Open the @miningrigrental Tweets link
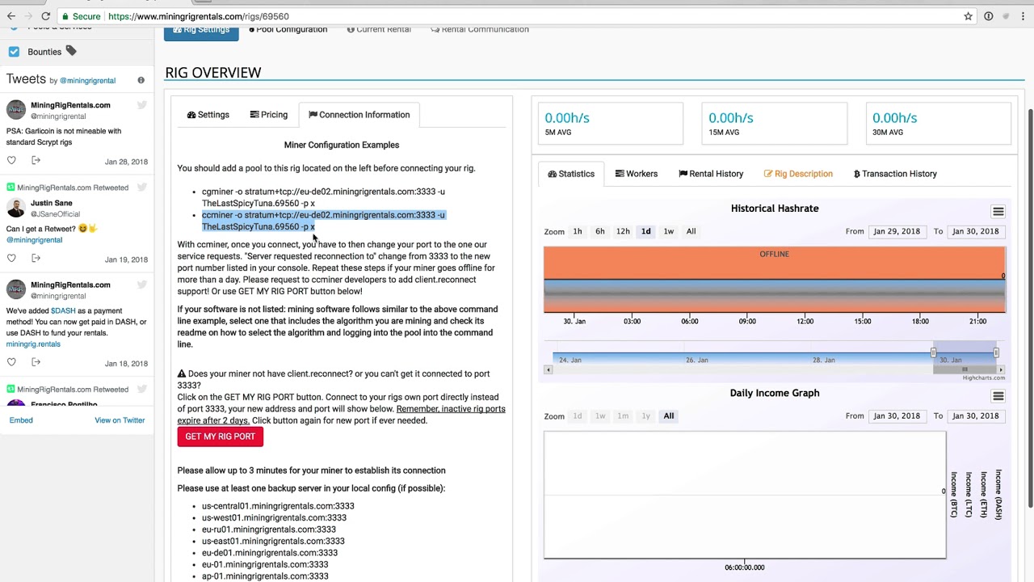 (x=87, y=80)
